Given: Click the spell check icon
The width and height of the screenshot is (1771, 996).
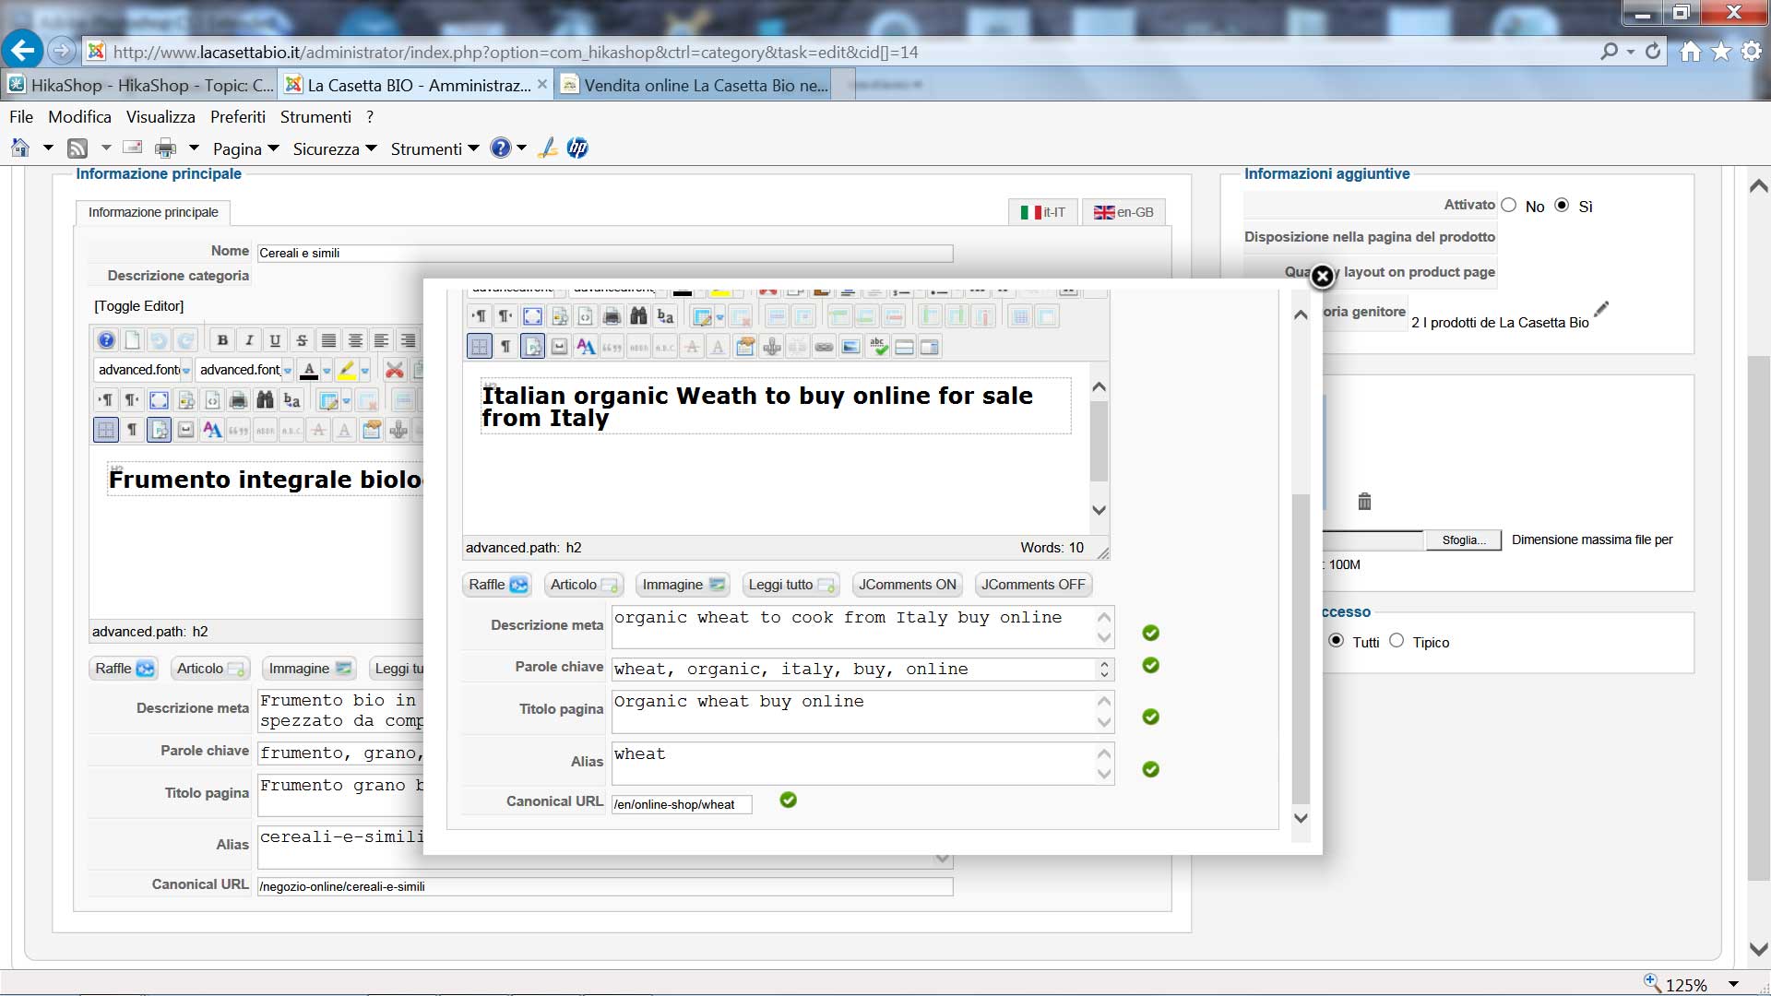Looking at the screenshot, I should coord(878,347).
